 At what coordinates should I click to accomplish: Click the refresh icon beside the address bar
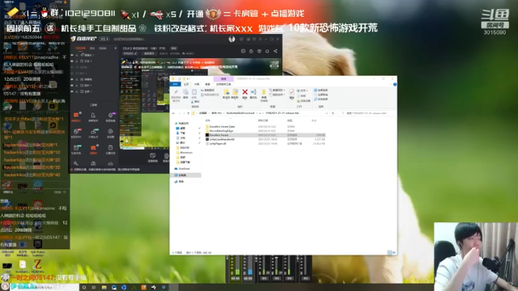tap(333, 113)
